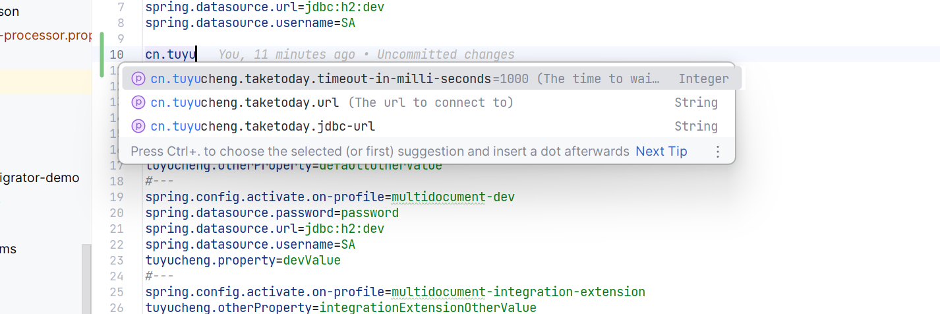The height and width of the screenshot is (314, 940).
Task: Click property icon beside timeout-in-milli-seconds suggestion
Action: [138, 78]
